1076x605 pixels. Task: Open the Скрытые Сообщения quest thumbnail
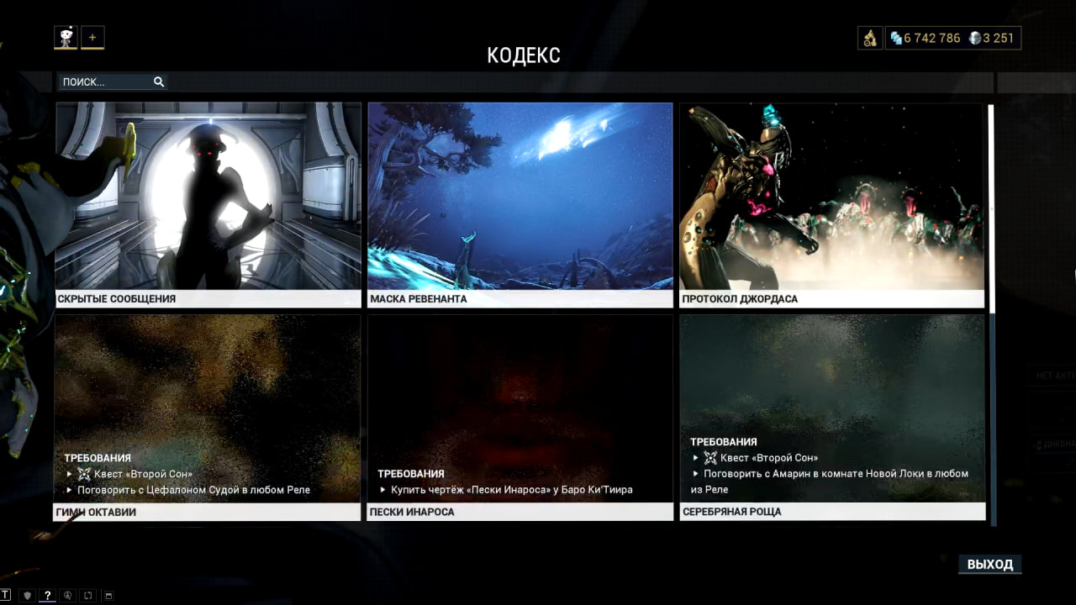coord(208,196)
